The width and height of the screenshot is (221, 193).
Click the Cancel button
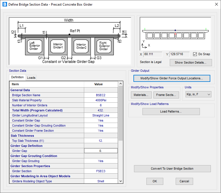pos(184,181)
